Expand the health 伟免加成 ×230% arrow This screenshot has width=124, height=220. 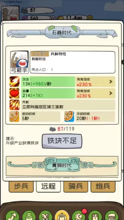(111, 93)
